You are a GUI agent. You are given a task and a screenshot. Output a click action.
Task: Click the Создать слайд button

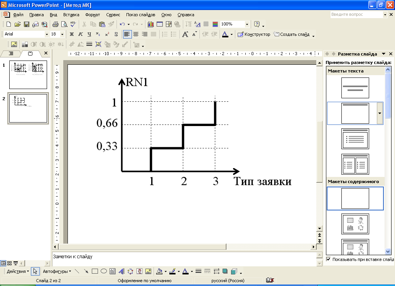click(x=292, y=34)
